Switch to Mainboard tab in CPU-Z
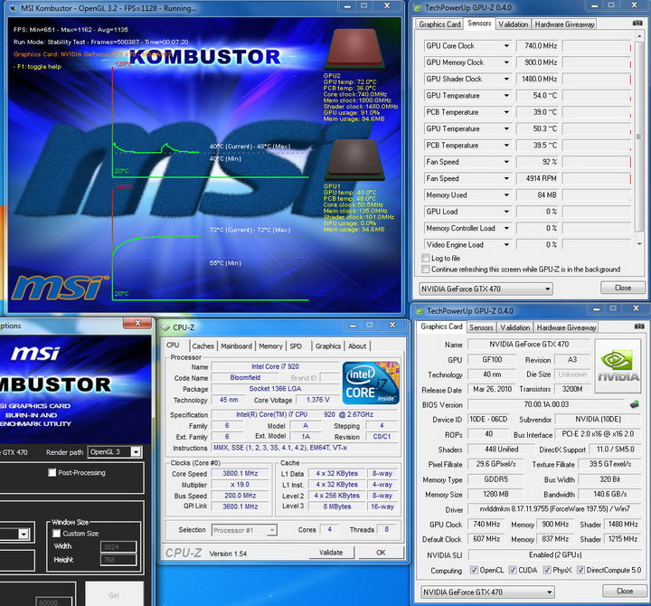The height and width of the screenshot is (606, 651). pos(236,346)
